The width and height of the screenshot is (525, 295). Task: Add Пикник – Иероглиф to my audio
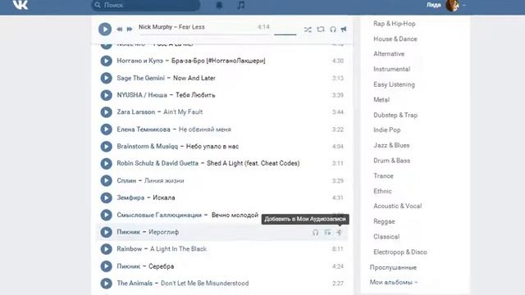339,233
